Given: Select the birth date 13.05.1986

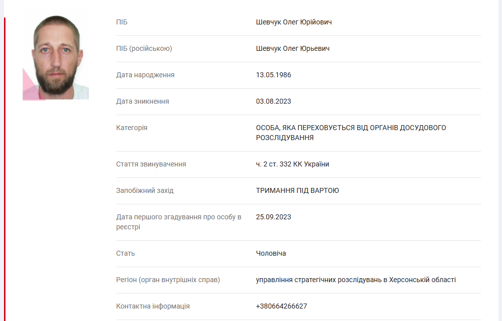Looking at the screenshot, I should (x=273, y=75).
